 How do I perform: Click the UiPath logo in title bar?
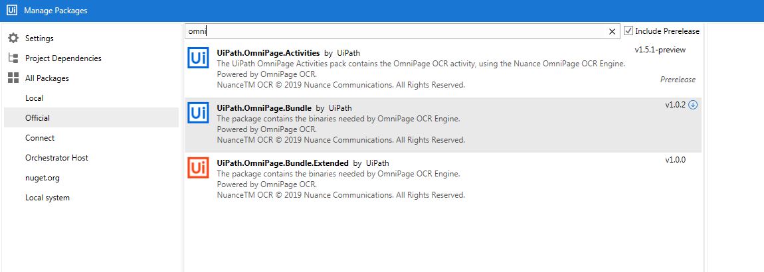click(x=12, y=10)
